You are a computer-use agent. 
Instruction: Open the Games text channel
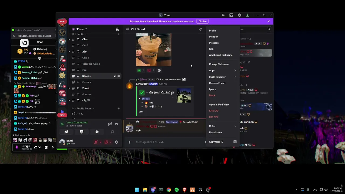pos(95,94)
